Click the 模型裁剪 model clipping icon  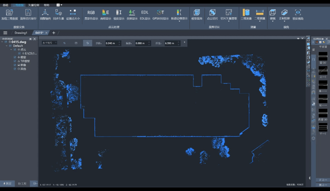click(x=197, y=13)
